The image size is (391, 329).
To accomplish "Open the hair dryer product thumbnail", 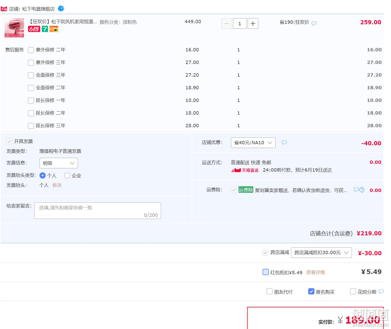I will [x=14, y=28].
